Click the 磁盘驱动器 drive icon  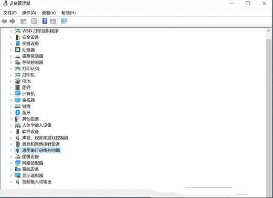(17, 56)
